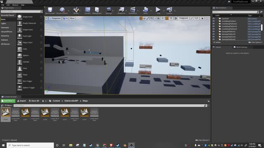This screenshot has height=148, width=264.
Task: Select the scale gizmo tool in viewport
Action: [148, 18]
